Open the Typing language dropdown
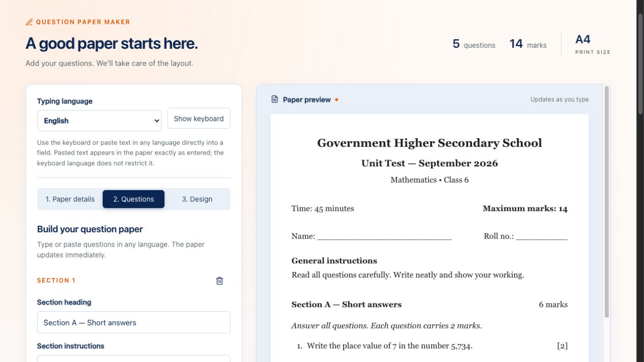644x362 pixels. pos(99,120)
